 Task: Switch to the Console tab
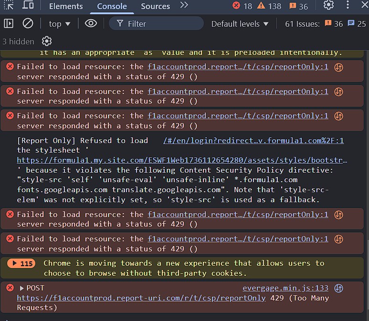(x=112, y=6)
